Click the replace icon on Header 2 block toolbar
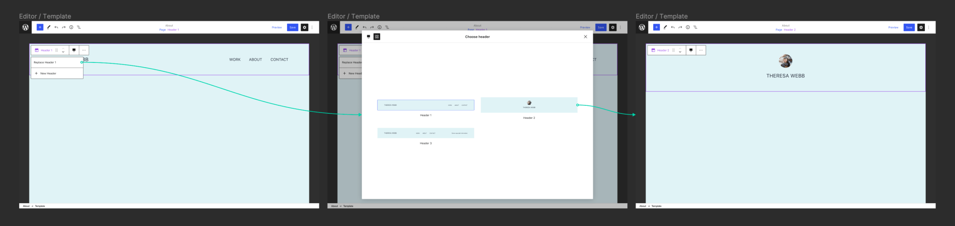Screen dimensions: 955x226 pyautogui.click(x=690, y=50)
